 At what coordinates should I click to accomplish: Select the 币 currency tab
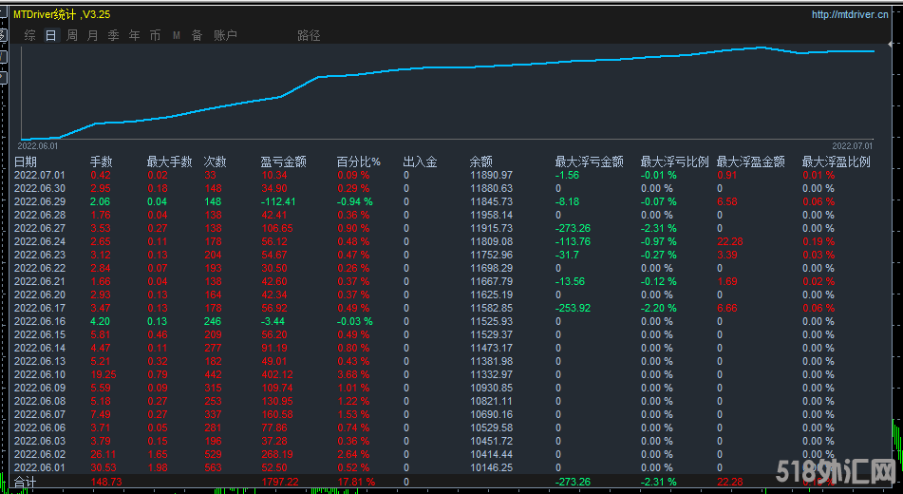(x=155, y=36)
